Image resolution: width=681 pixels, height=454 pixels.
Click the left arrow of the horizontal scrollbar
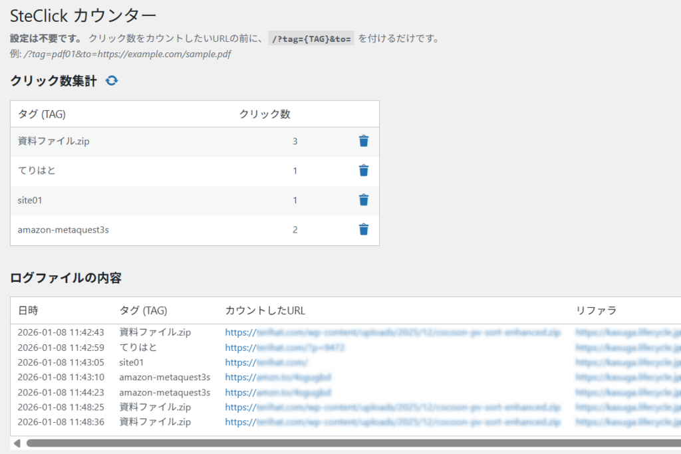pos(17,443)
